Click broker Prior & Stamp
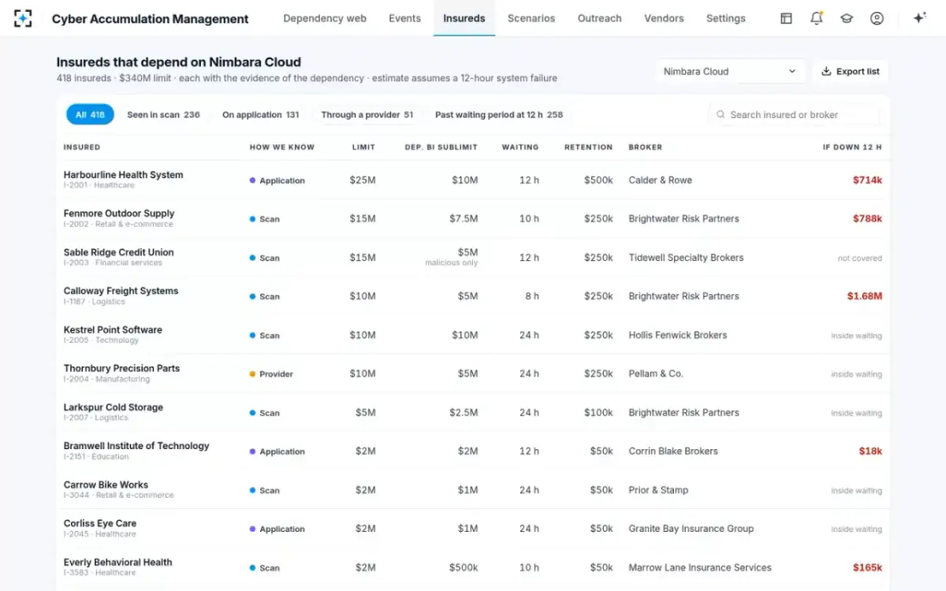Viewport: 946px width, 591px height. click(x=658, y=490)
